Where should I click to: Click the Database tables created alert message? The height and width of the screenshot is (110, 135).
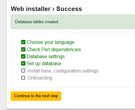pos(37,22)
